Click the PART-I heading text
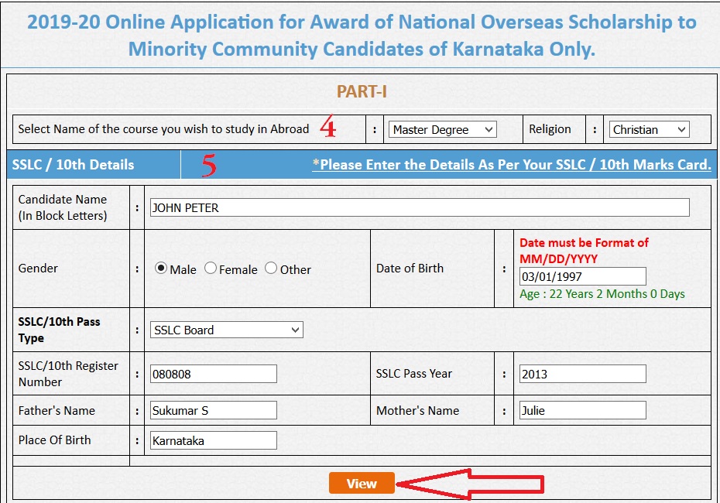Viewport: 720px width, 503px height. pyautogui.click(x=362, y=91)
